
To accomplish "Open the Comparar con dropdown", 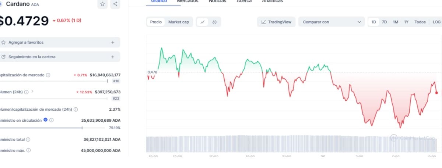I will coord(331,22).
